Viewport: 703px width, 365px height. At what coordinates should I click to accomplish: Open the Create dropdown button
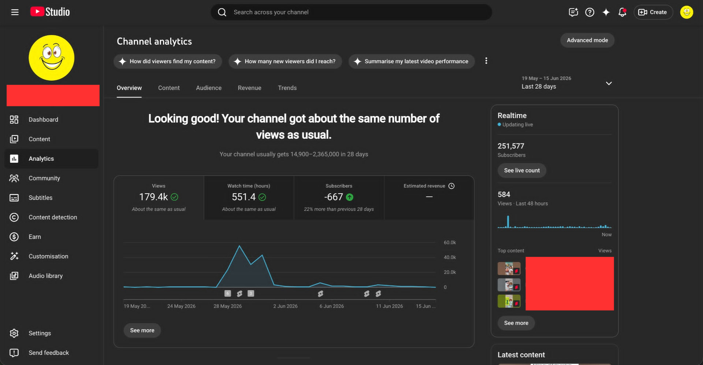tap(653, 12)
